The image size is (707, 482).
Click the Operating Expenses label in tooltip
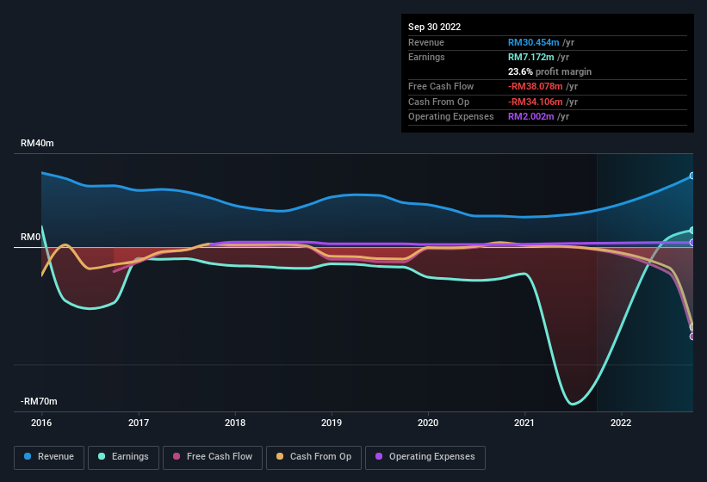451,117
